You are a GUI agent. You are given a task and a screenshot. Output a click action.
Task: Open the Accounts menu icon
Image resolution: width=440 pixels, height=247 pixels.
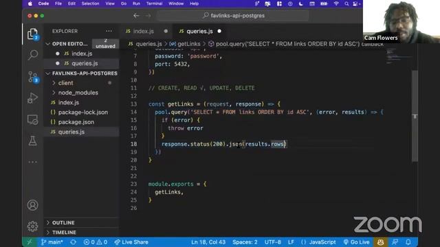coord(33,205)
